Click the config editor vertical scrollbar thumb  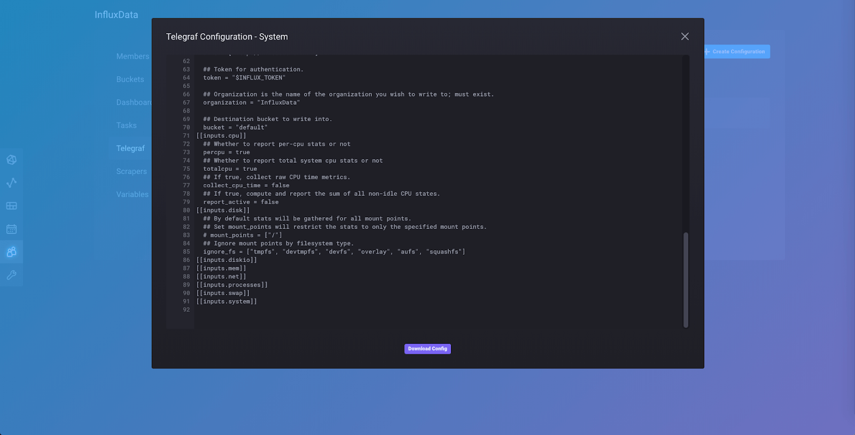point(686,279)
